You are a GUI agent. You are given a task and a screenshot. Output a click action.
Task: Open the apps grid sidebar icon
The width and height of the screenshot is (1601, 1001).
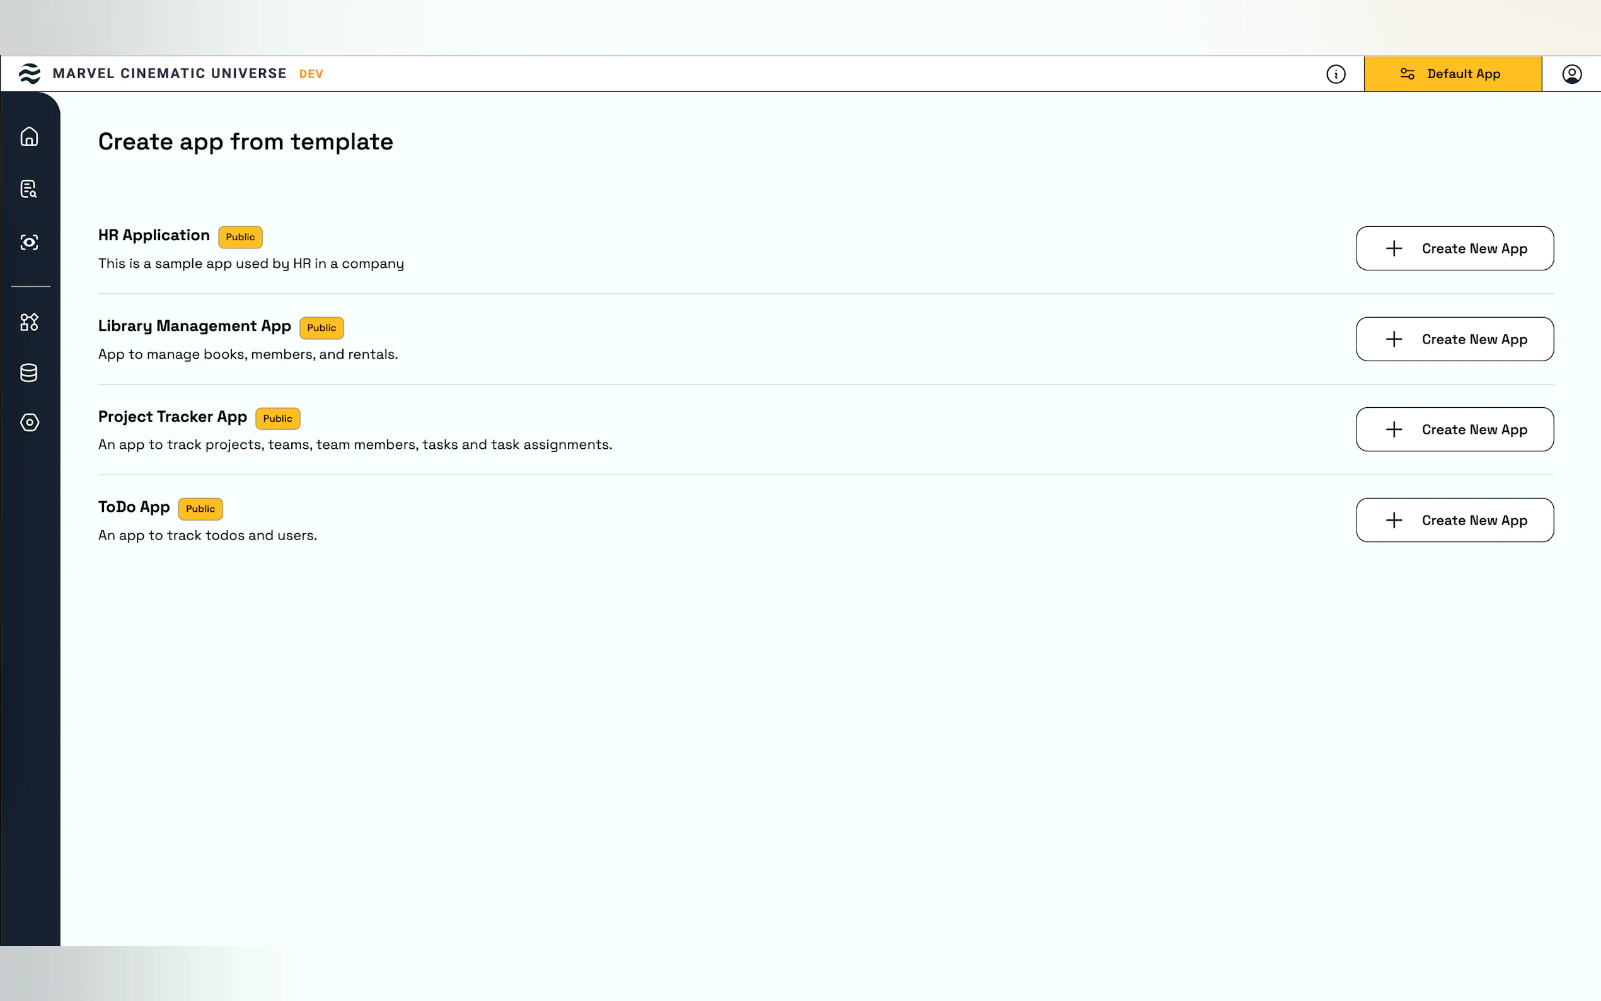(x=29, y=322)
